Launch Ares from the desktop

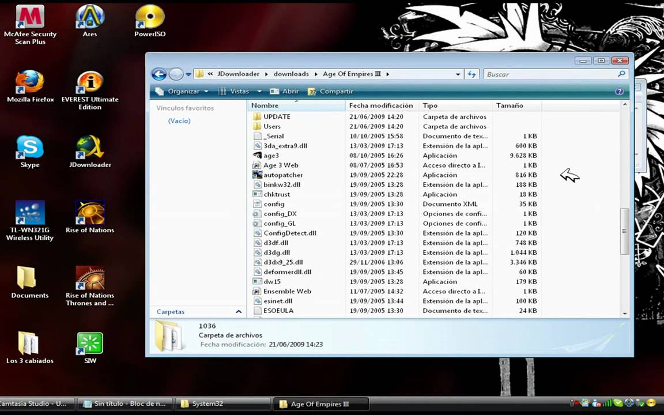point(90,21)
